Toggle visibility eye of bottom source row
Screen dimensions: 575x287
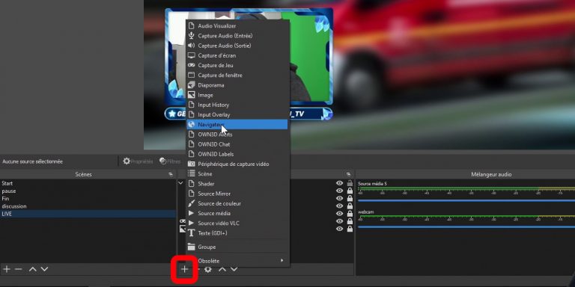tap(340, 229)
